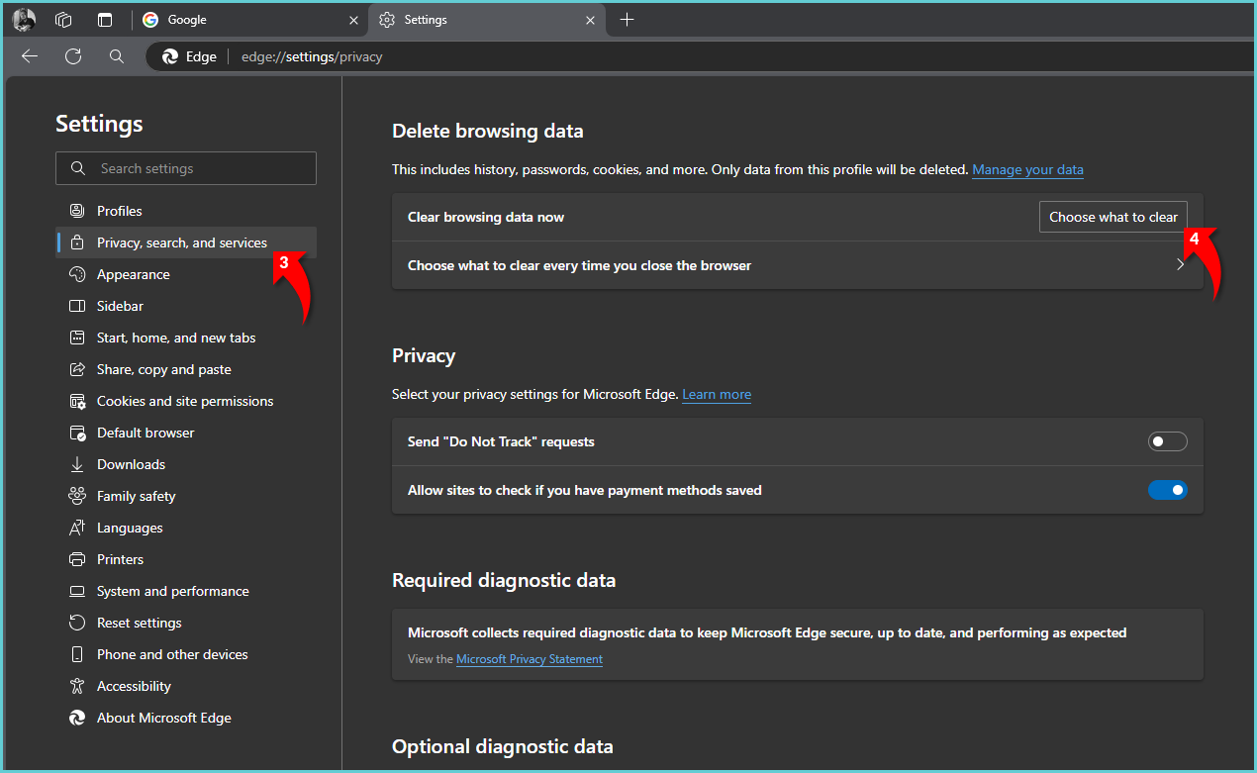Go to Downloads settings

pyautogui.click(x=186, y=464)
